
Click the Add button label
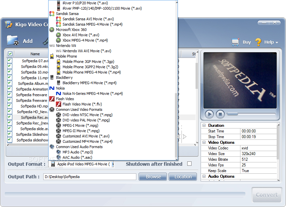tap(28, 41)
